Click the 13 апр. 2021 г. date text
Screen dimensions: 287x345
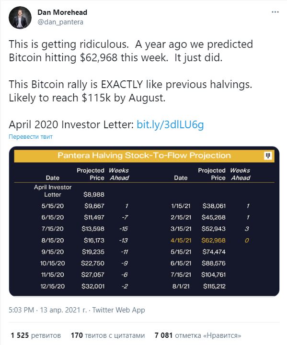tap(63, 310)
